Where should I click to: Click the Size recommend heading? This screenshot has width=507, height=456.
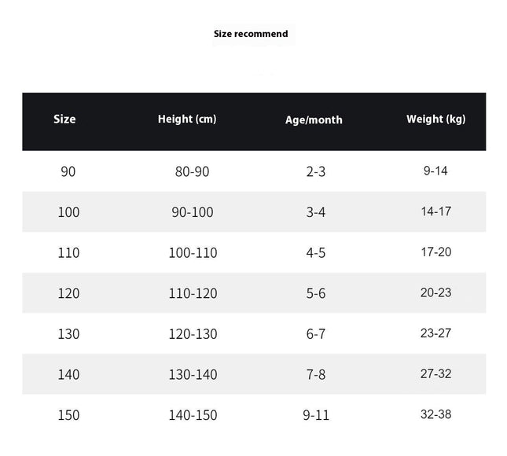[251, 34]
